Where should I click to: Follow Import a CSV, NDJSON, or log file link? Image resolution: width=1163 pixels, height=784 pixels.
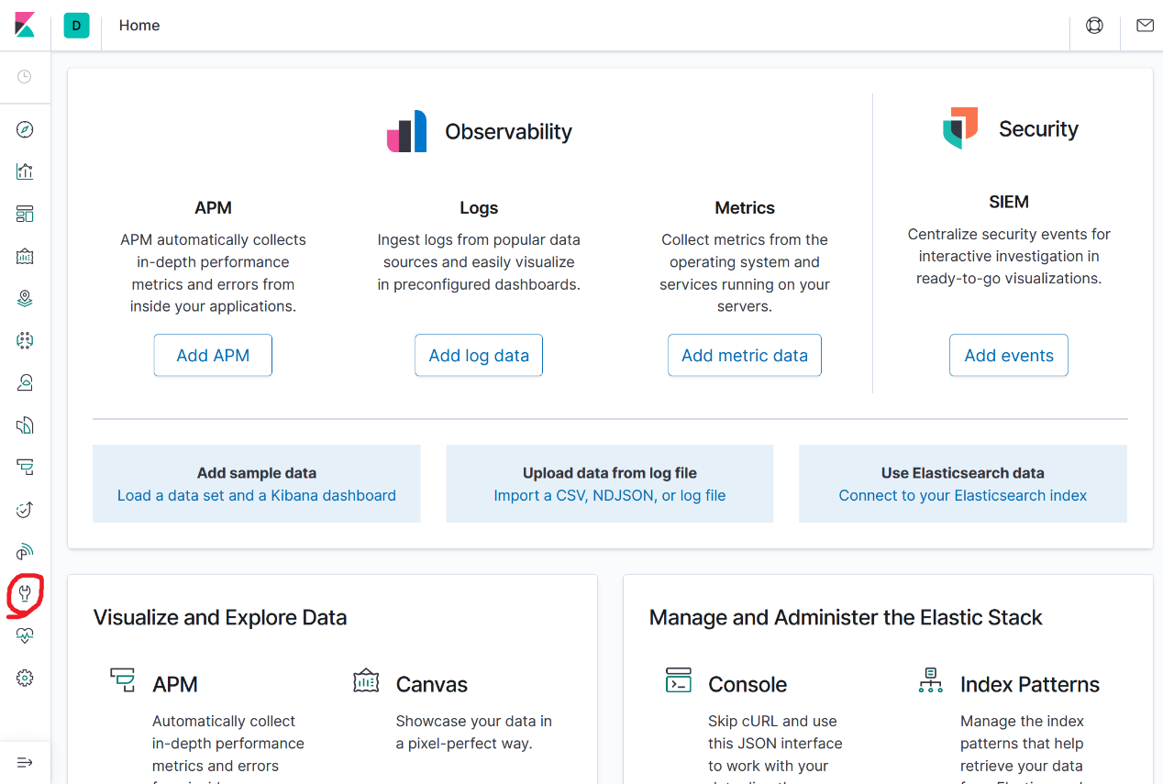point(610,495)
